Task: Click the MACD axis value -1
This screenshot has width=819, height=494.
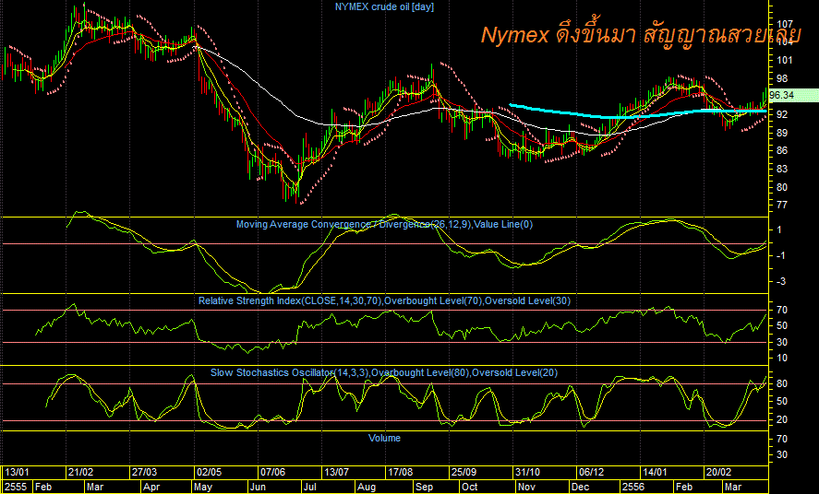Action: [x=781, y=255]
